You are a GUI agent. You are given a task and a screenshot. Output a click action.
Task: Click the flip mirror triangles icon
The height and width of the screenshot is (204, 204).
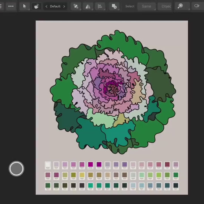[x=88, y=6]
